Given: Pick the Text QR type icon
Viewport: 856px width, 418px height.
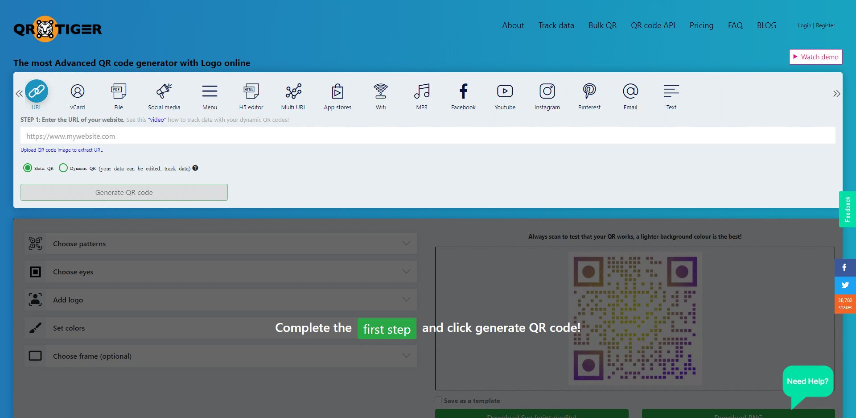Looking at the screenshot, I should [671, 91].
